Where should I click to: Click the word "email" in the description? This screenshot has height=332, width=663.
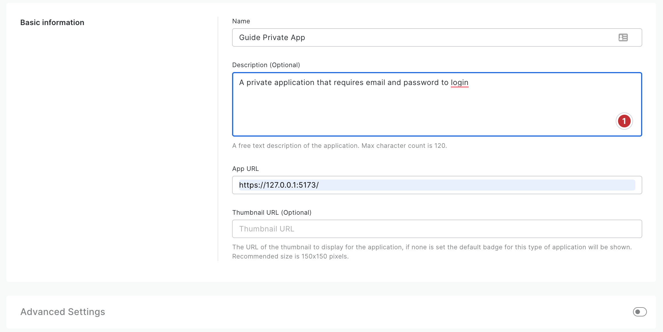point(375,83)
